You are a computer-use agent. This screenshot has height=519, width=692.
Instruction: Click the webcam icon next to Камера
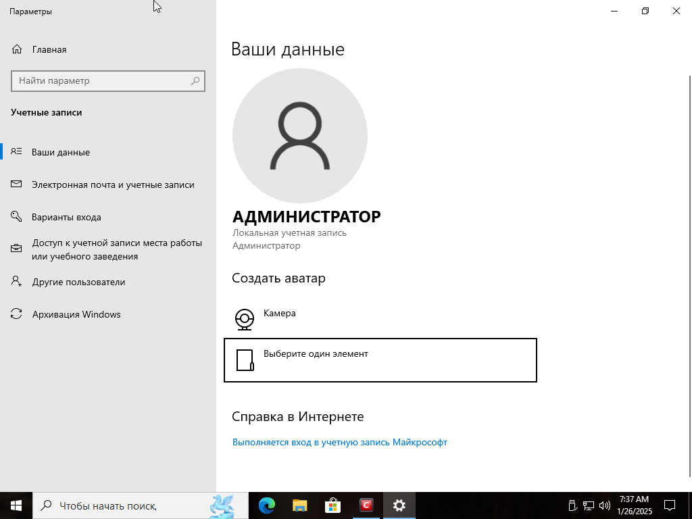point(244,319)
